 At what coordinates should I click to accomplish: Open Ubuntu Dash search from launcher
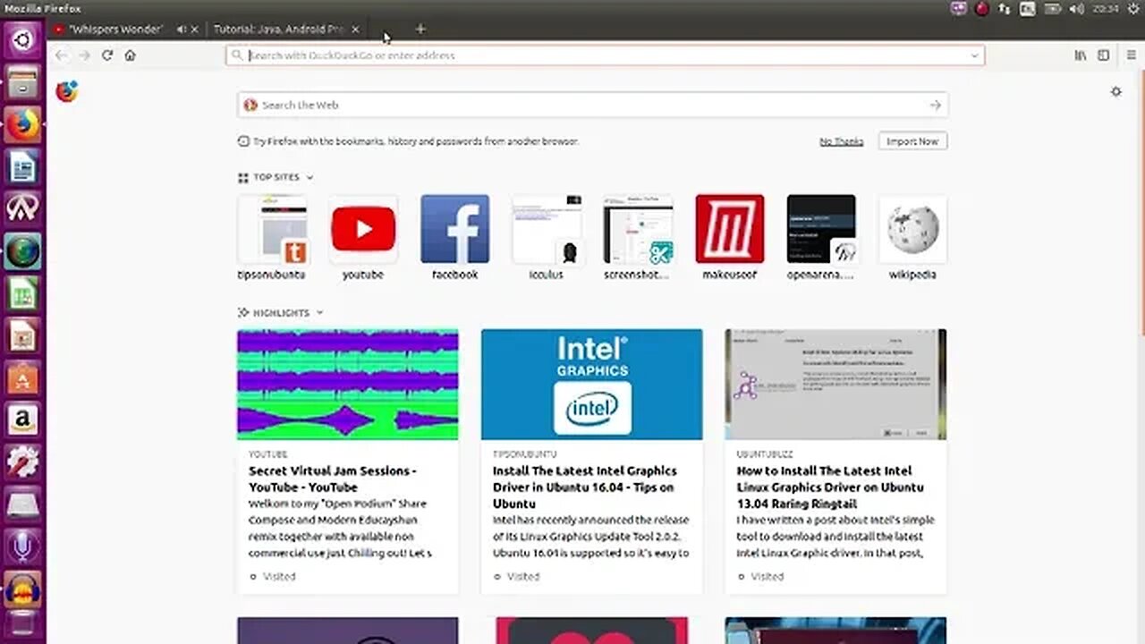click(x=22, y=39)
